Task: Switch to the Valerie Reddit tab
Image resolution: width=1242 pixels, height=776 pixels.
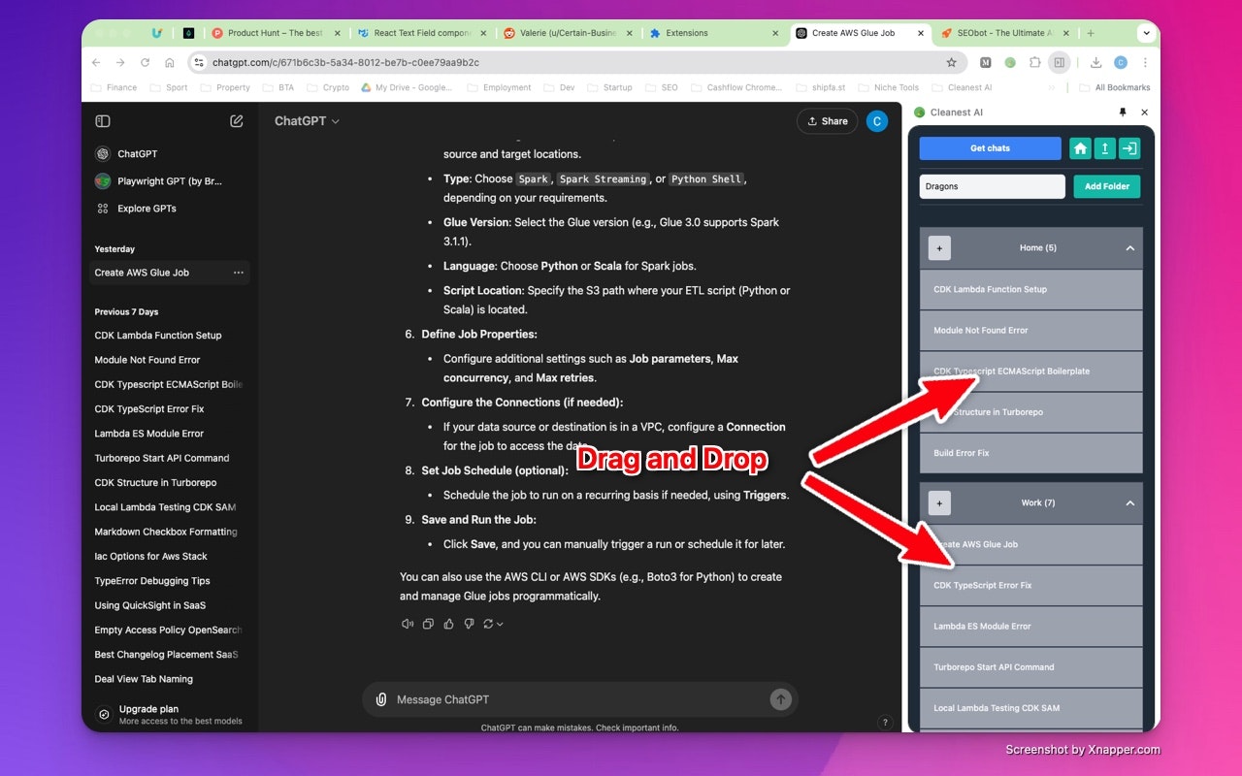Action: pyautogui.click(x=568, y=33)
